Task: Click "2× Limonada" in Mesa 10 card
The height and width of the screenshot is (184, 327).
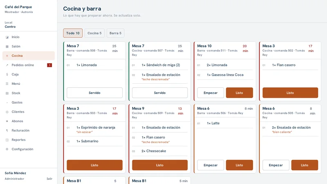Action: click(x=217, y=65)
